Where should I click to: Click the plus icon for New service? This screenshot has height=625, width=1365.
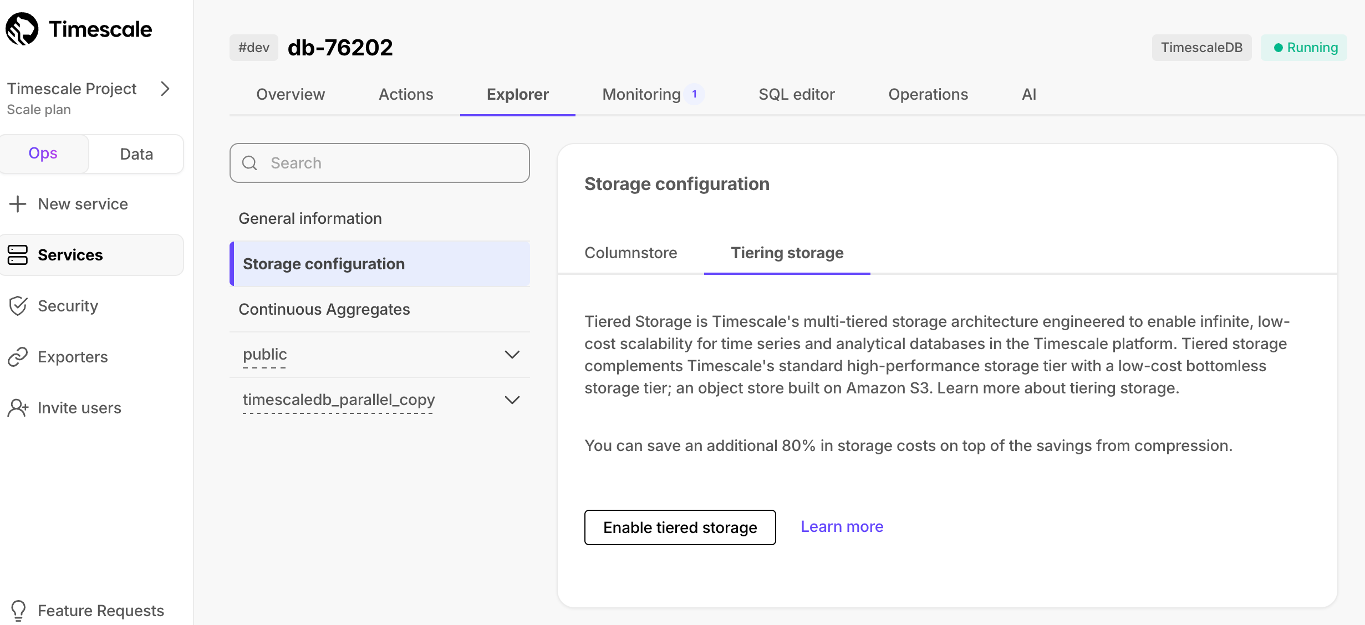pyautogui.click(x=18, y=204)
